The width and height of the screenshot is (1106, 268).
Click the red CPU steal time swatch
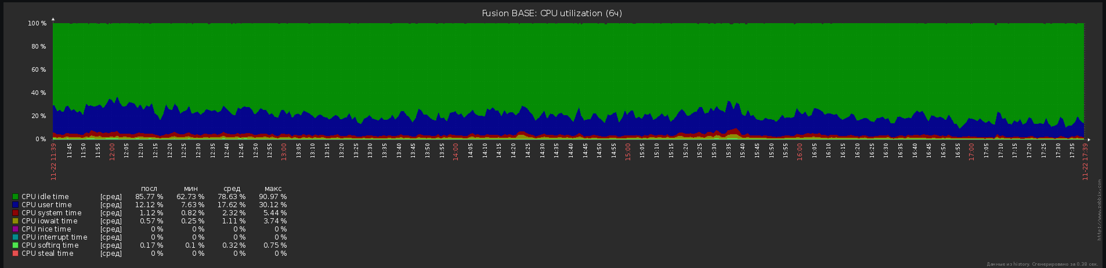coord(16,254)
